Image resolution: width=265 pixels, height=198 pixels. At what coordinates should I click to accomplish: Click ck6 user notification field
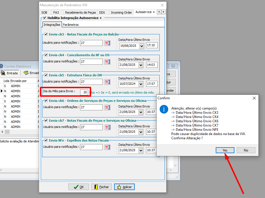pyautogui.click(x=91, y=107)
